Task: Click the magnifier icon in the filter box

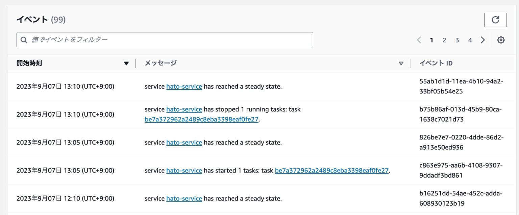Action: click(24, 40)
